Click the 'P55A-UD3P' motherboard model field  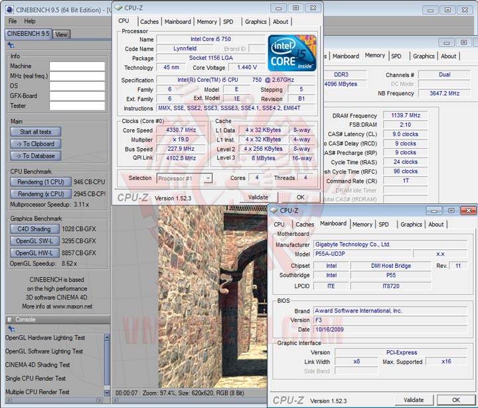362,254
